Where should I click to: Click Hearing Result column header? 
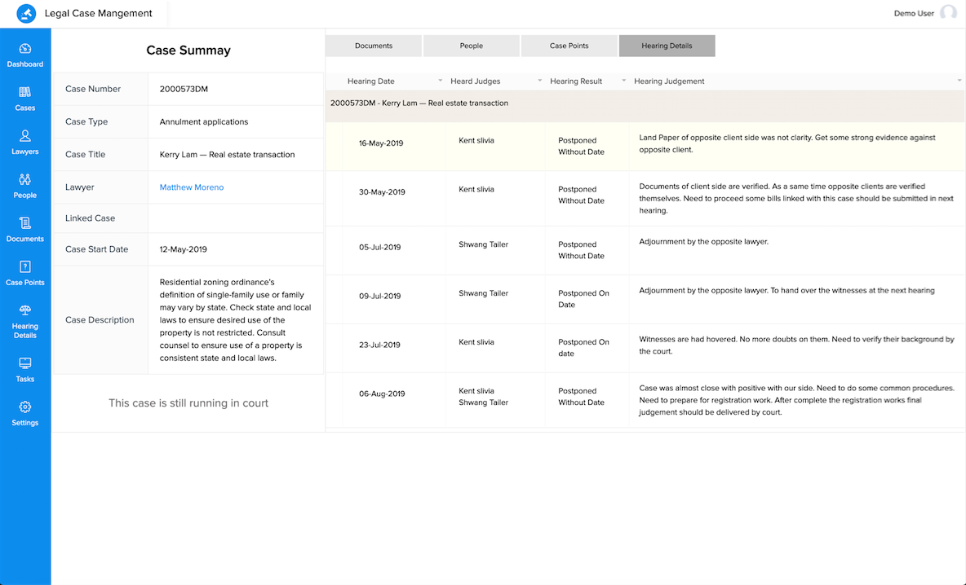(576, 81)
